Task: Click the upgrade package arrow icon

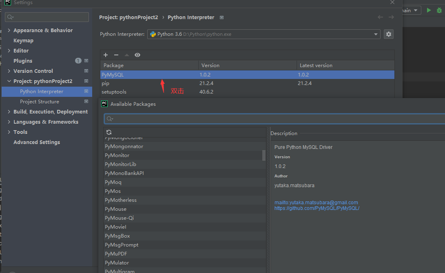Action: coord(127,55)
